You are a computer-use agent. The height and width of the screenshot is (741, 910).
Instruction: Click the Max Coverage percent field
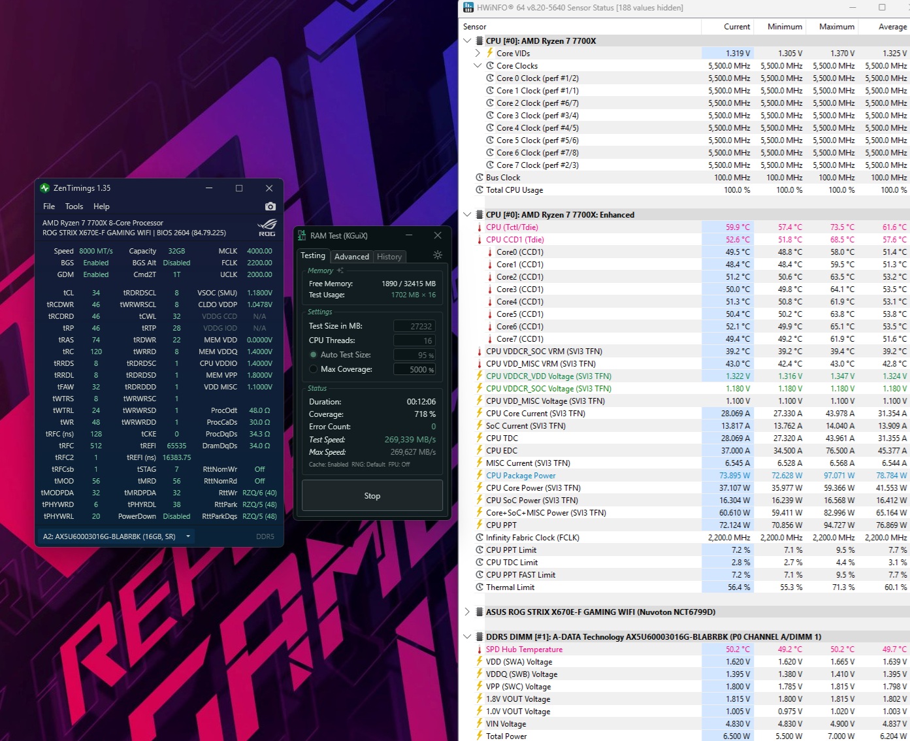click(414, 369)
